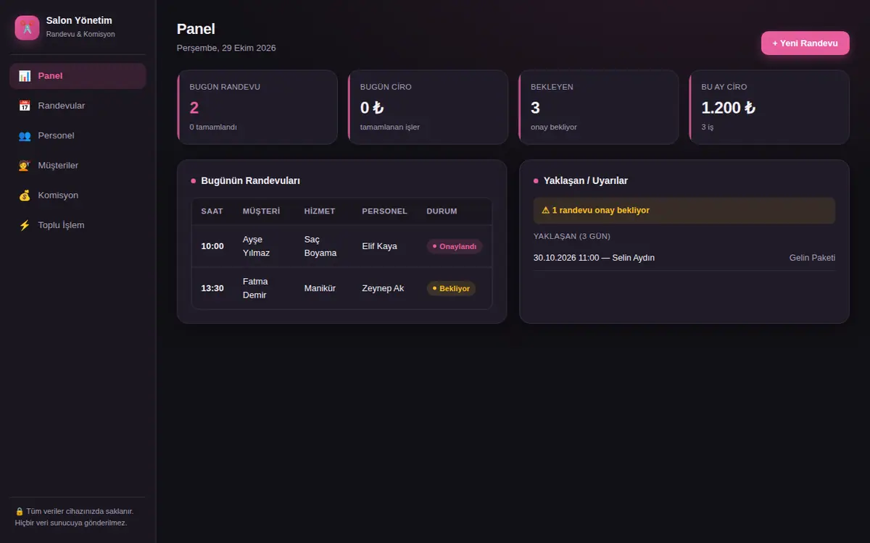Open the Bu Ay Ciro stat card
Image resolution: width=870 pixels, height=543 pixels.
coord(769,107)
